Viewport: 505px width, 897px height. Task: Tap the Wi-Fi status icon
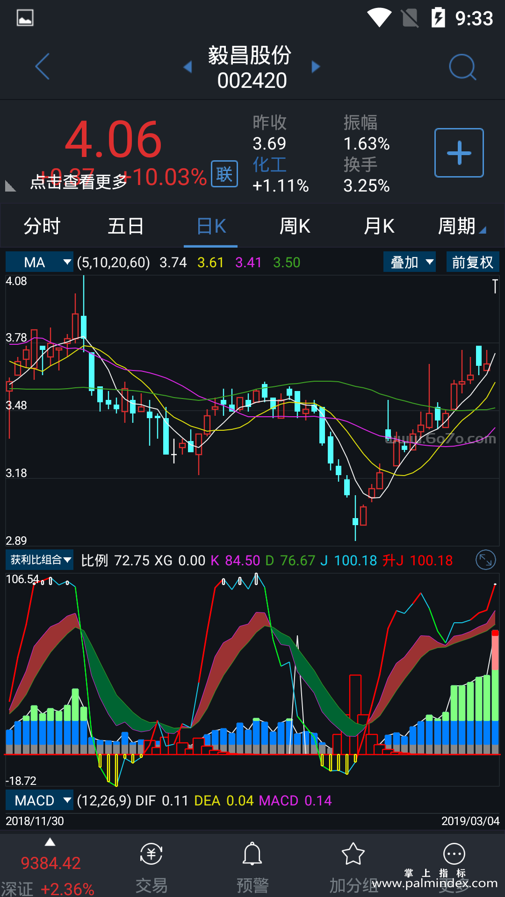pos(379,18)
